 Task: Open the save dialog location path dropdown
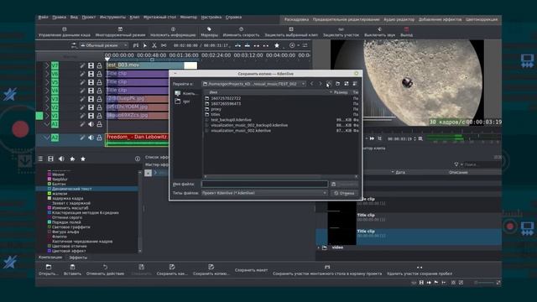pos(253,84)
